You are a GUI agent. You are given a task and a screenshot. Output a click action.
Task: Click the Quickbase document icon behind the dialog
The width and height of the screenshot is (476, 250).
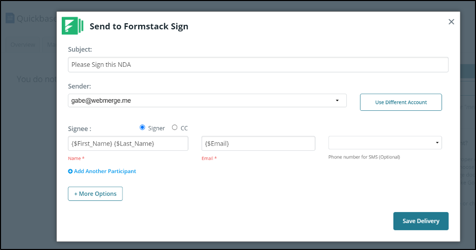point(10,18)
